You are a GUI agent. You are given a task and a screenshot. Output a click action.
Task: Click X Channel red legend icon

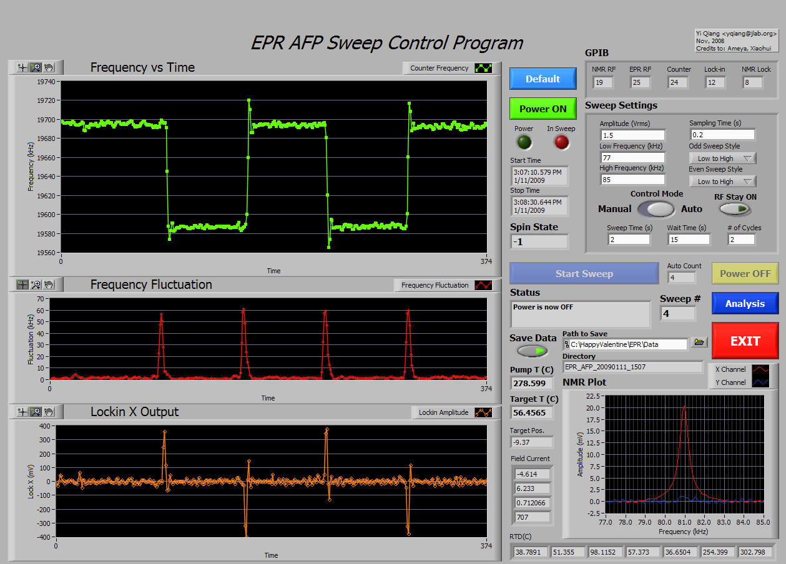[760, 369]
